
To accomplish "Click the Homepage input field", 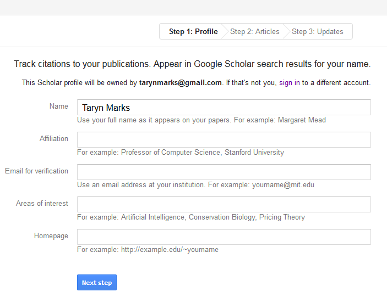I will click(x=224, y=237).
